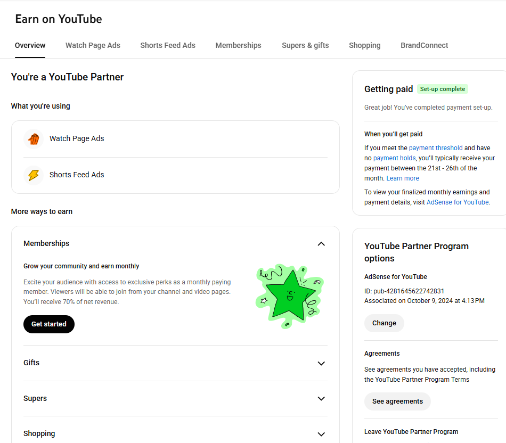This screenshot has width=506, height=443.
Task: Collapse the Memberships section chevron
Action: pos(321,244)
